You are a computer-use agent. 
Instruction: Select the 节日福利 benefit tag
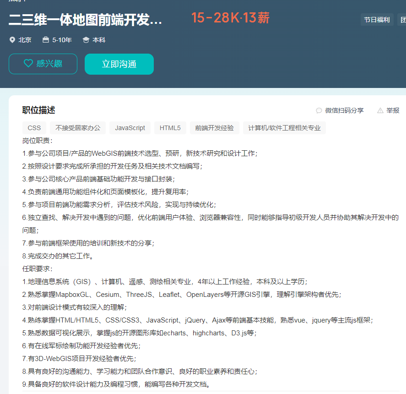(x=377, y=20)
